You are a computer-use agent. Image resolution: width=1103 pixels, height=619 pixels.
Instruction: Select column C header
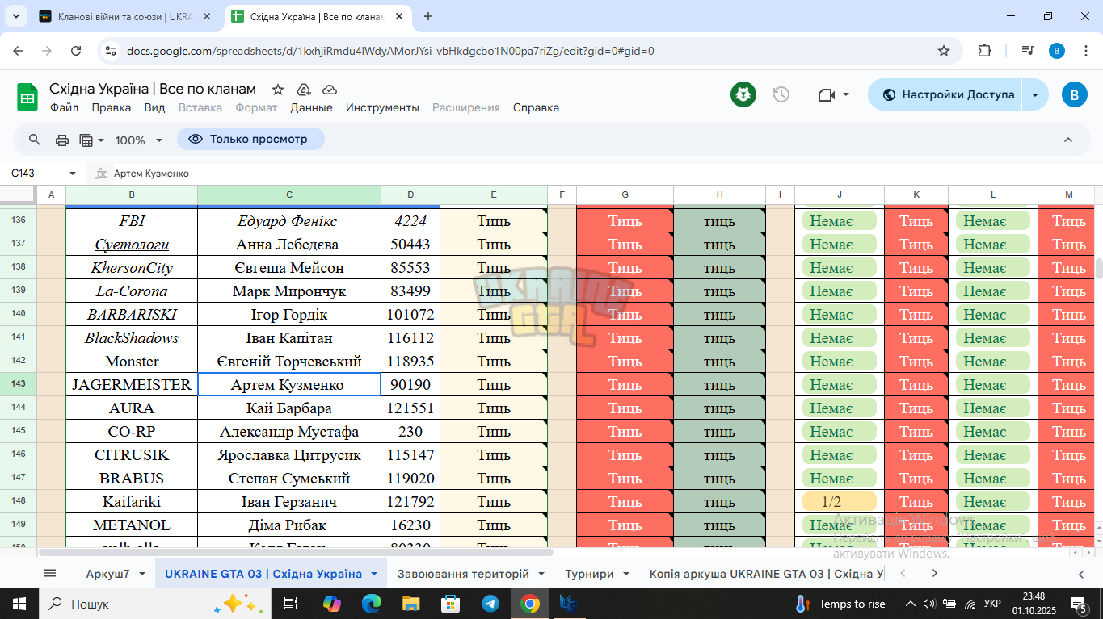pos(289,194)
